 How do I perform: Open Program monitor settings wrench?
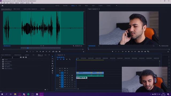point(160,46)
